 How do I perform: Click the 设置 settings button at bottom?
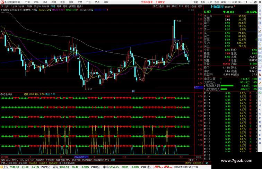pos(113,160)
